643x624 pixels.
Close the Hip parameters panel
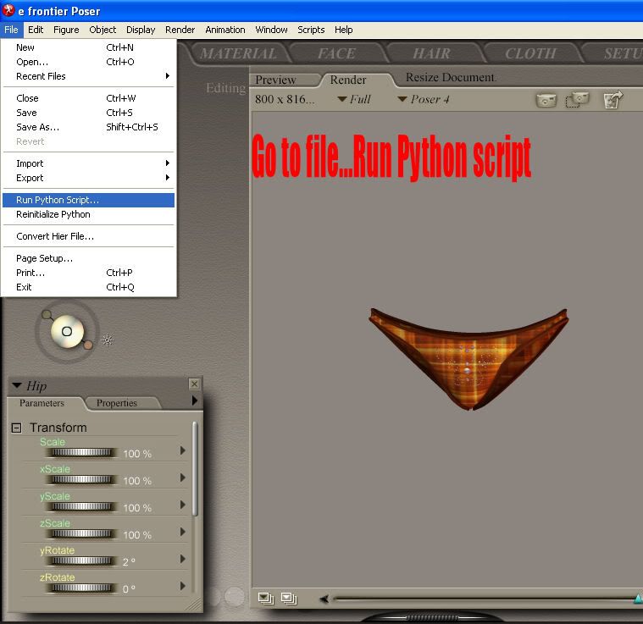(194, 384)
